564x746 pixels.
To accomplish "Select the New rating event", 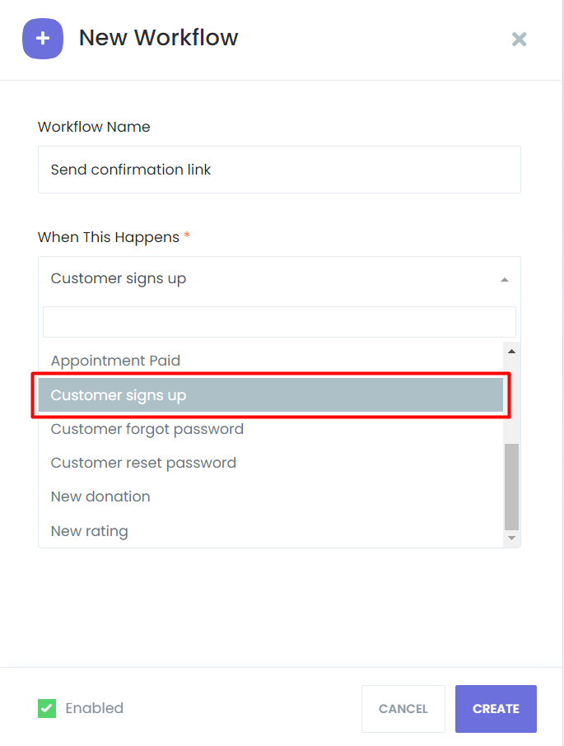I will (89, 531).
